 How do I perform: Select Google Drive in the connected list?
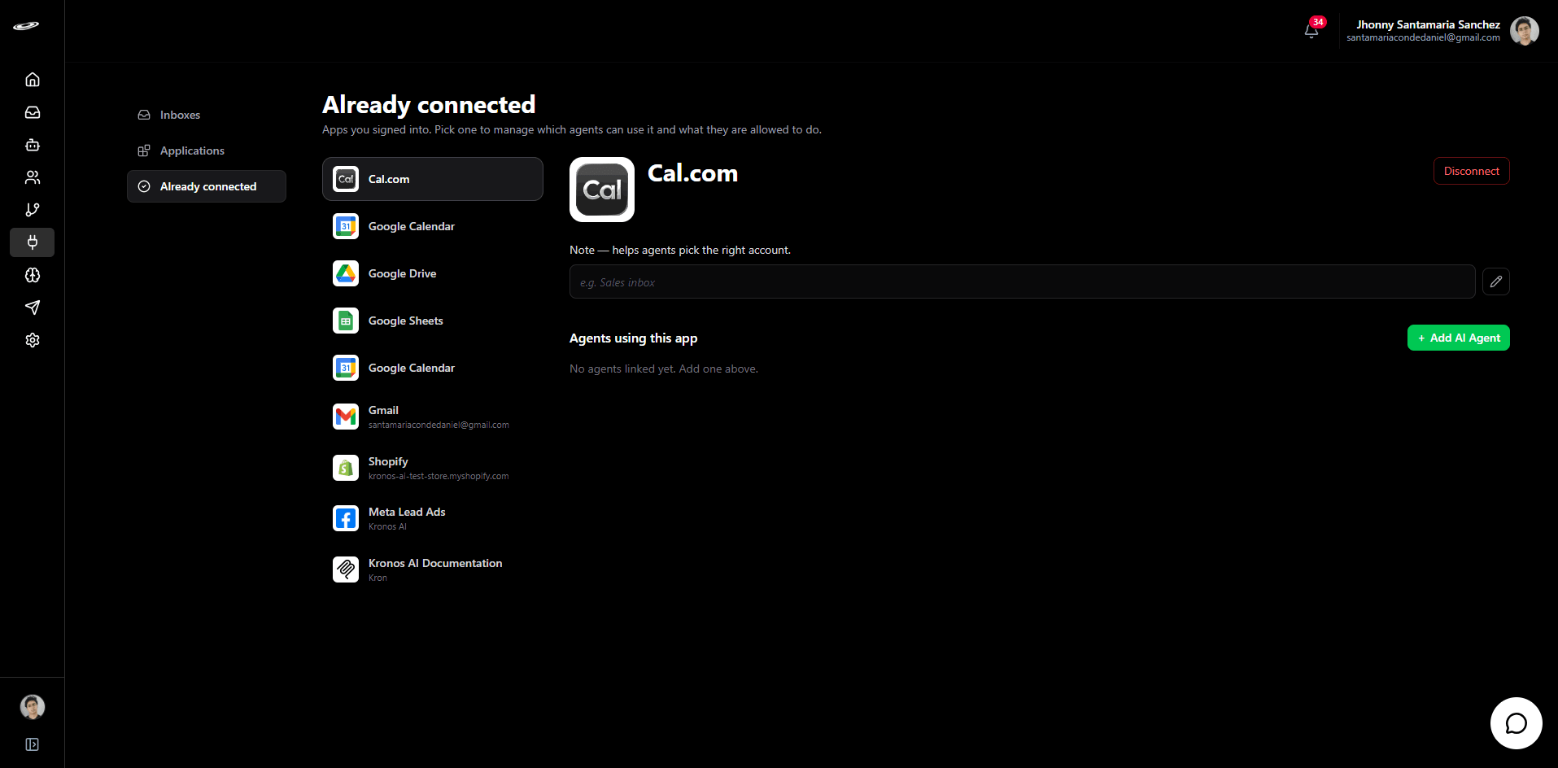[433, 273]
